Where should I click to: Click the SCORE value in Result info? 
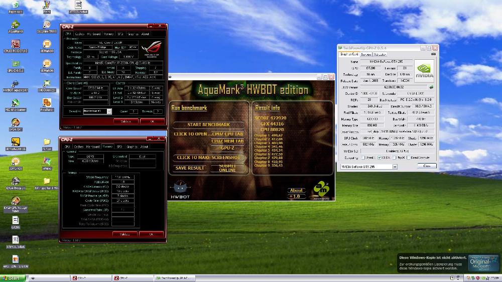click(278, 118)
